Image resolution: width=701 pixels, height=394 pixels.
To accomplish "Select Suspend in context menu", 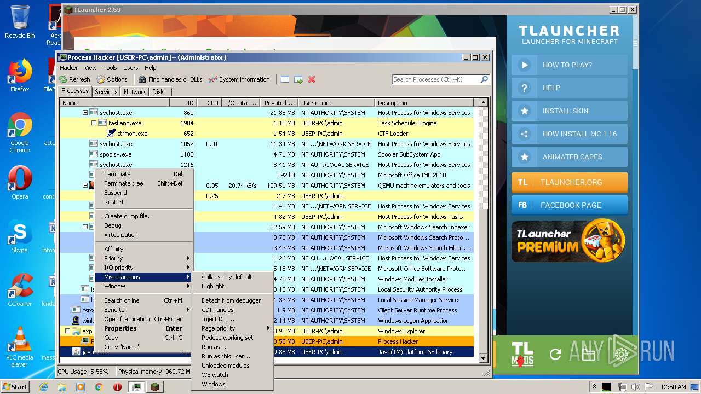I will click(143, 193).
